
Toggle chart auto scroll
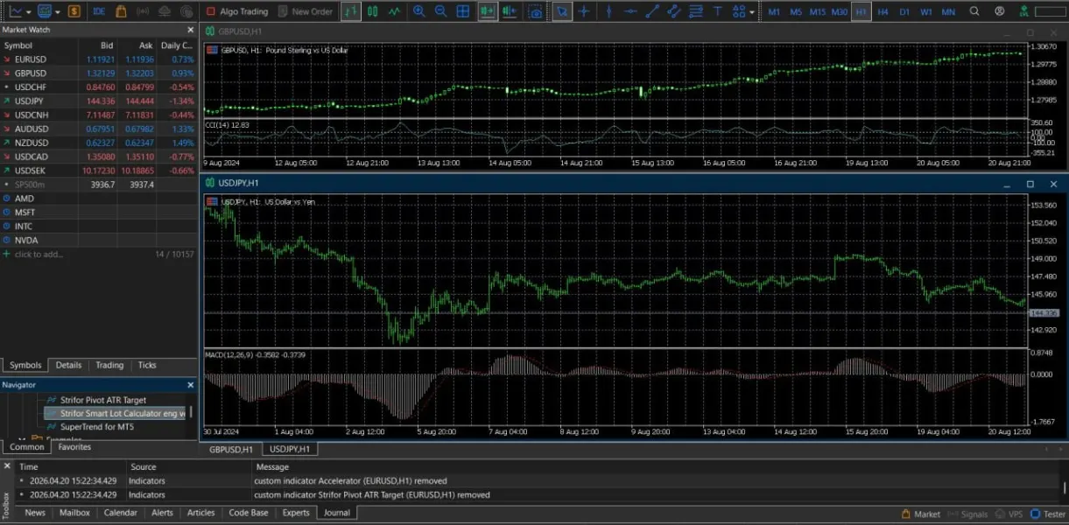(488, 11)
